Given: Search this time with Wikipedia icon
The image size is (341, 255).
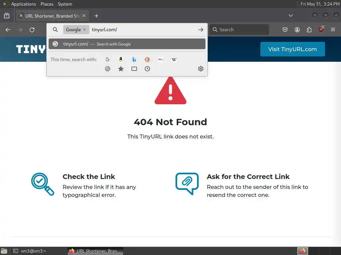Looking at the screenshot, I should (x=174, y=59).
